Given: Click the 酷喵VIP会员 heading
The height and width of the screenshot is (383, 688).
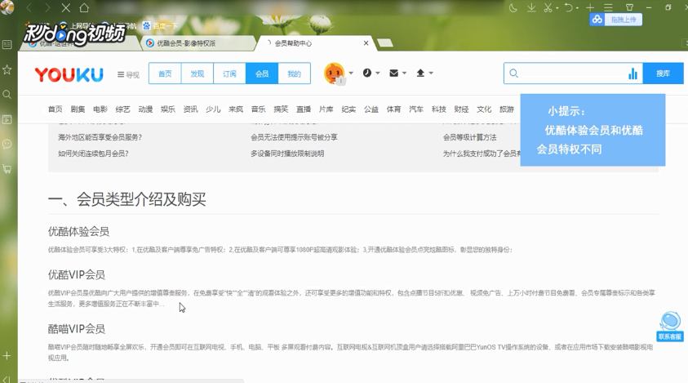Looking at the screenshot, I should tap(77, 328).
